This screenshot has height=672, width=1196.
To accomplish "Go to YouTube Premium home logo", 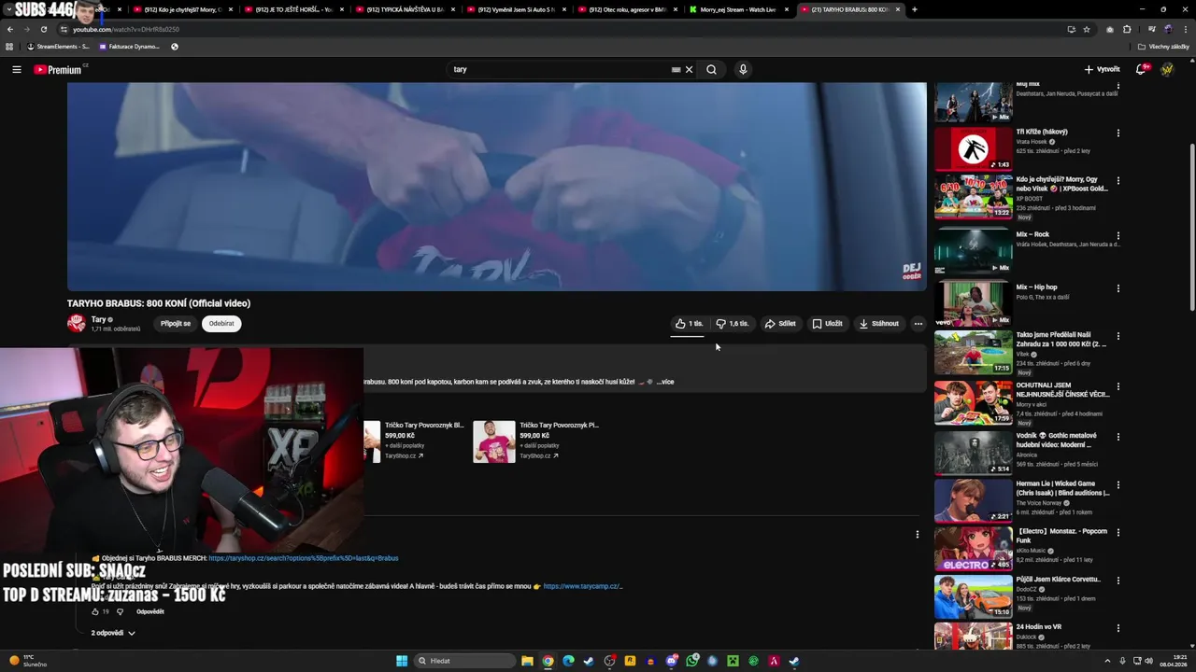I will 60,69.
